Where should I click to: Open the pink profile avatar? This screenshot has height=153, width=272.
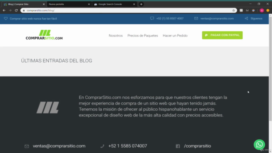pyautogui.click(x=262, y=10)
